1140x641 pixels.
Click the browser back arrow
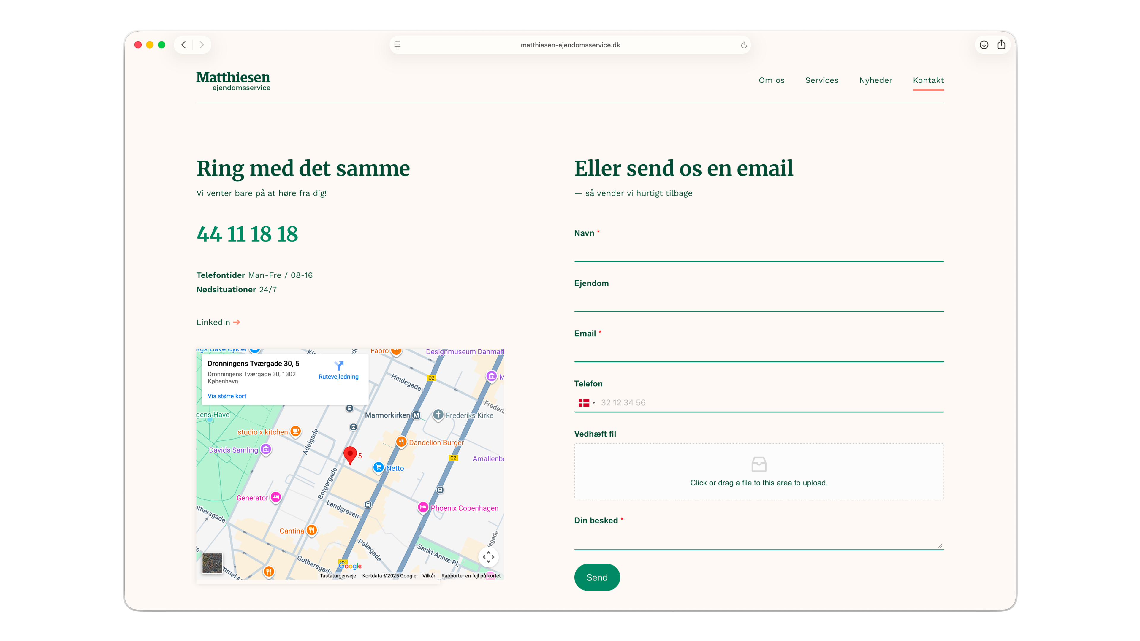tap(184, 45)
